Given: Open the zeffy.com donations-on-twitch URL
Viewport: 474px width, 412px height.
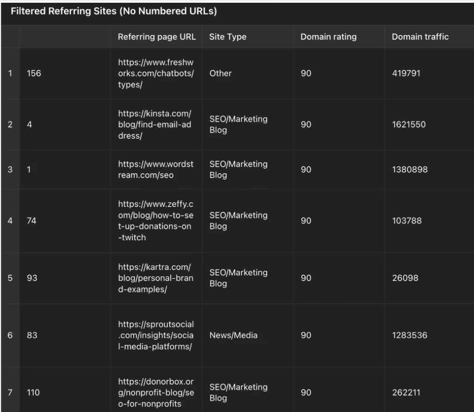Looking at the screenshot, I should (156, 221).
